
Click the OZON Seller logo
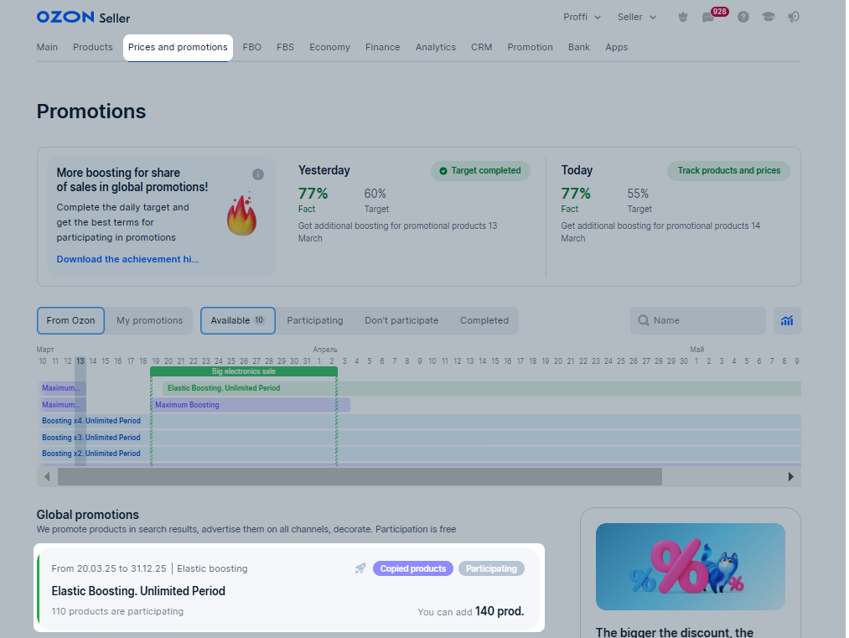point(83,18)
